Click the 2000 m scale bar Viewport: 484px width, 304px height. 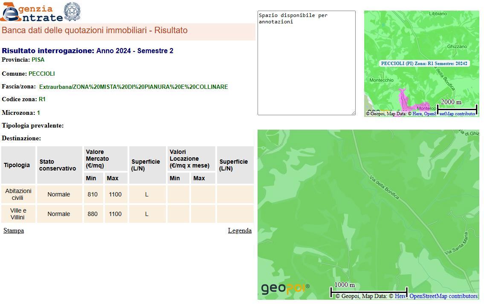point(457,107)
